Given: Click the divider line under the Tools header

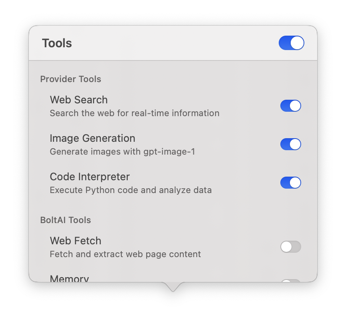Looking at the screenshot, I should pos(173,60).
